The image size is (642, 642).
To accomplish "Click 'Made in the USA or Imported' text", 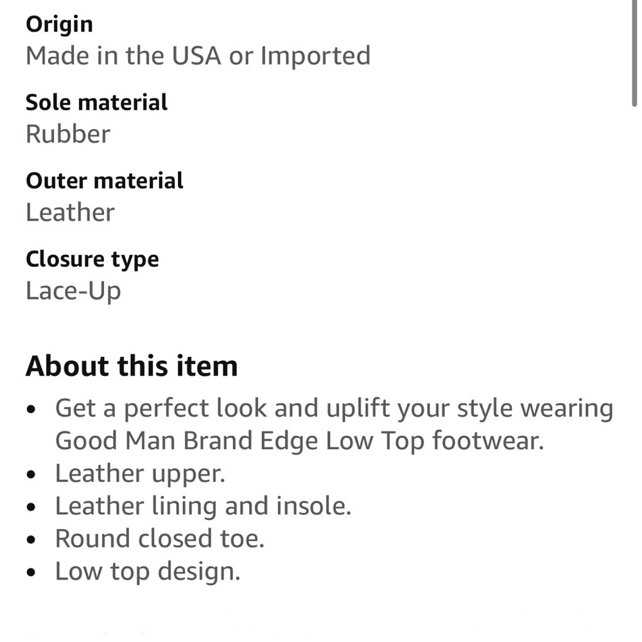I will (x=198, y=56).
